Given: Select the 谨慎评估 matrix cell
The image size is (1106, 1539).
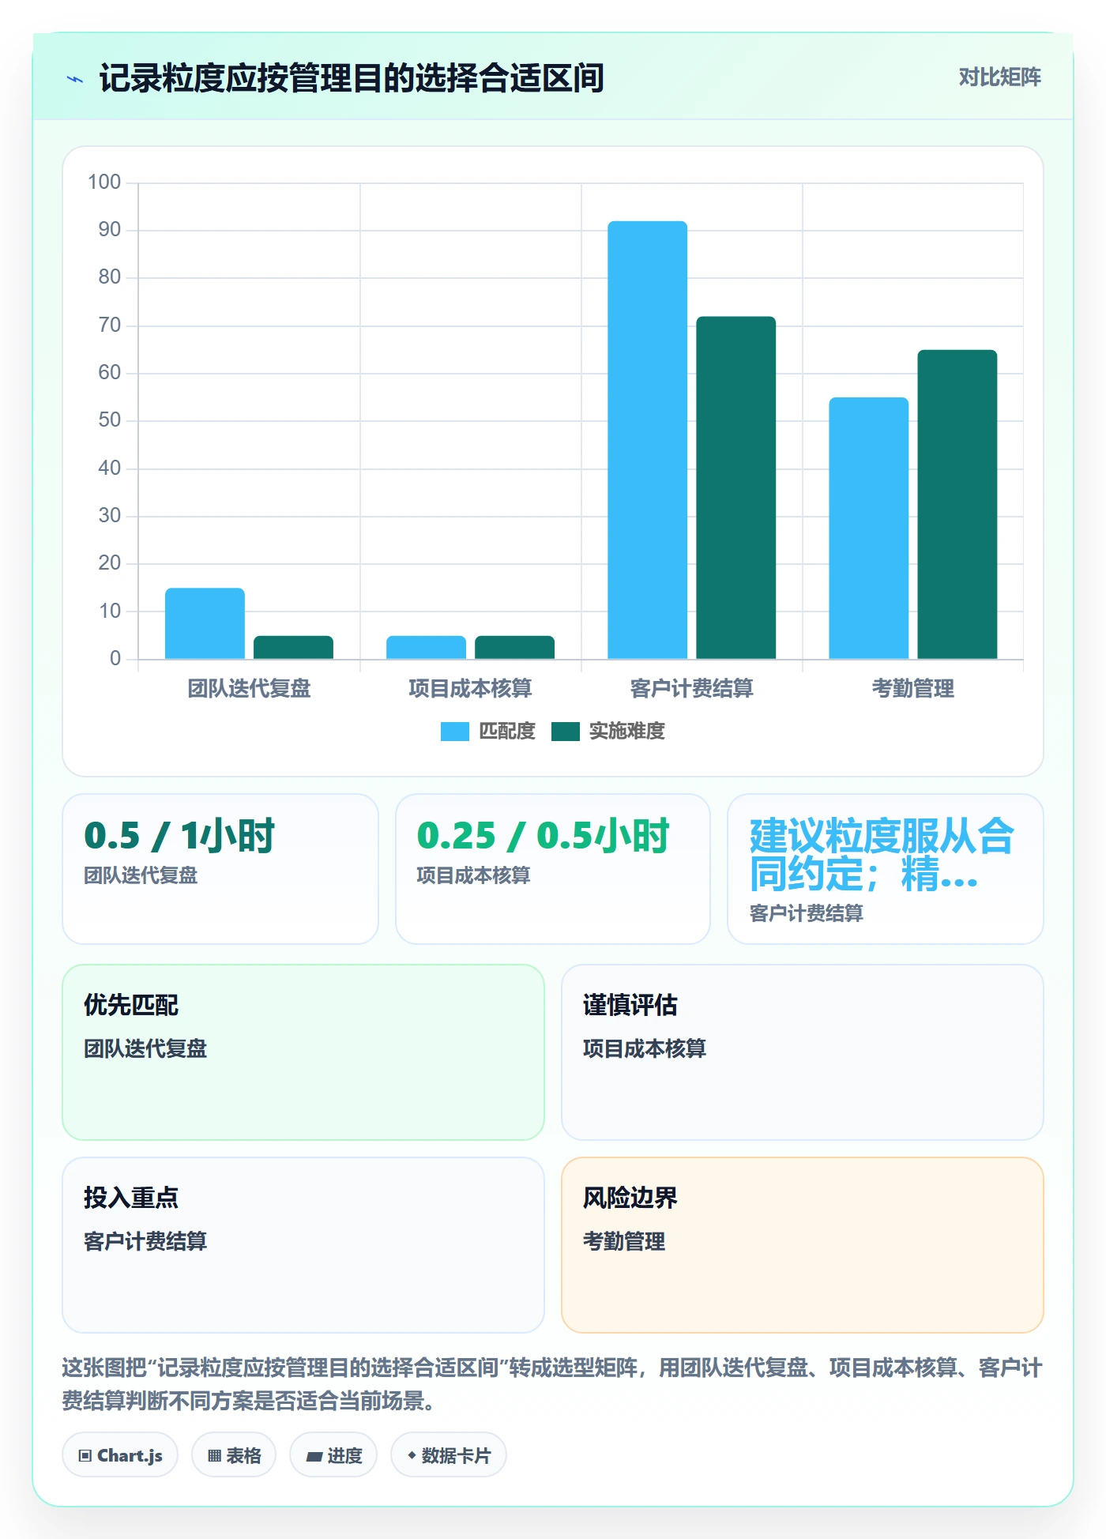Looking at the screenshot, I should [x=803, y=1052].
